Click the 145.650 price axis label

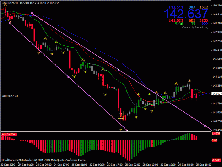pyautogui.click(x=217, y=59)
